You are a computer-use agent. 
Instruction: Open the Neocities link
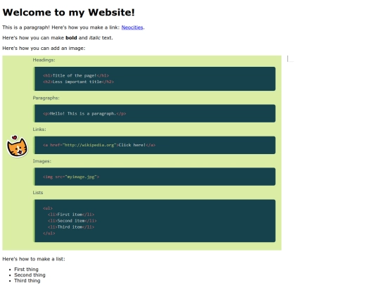click(x=132, y=27)
